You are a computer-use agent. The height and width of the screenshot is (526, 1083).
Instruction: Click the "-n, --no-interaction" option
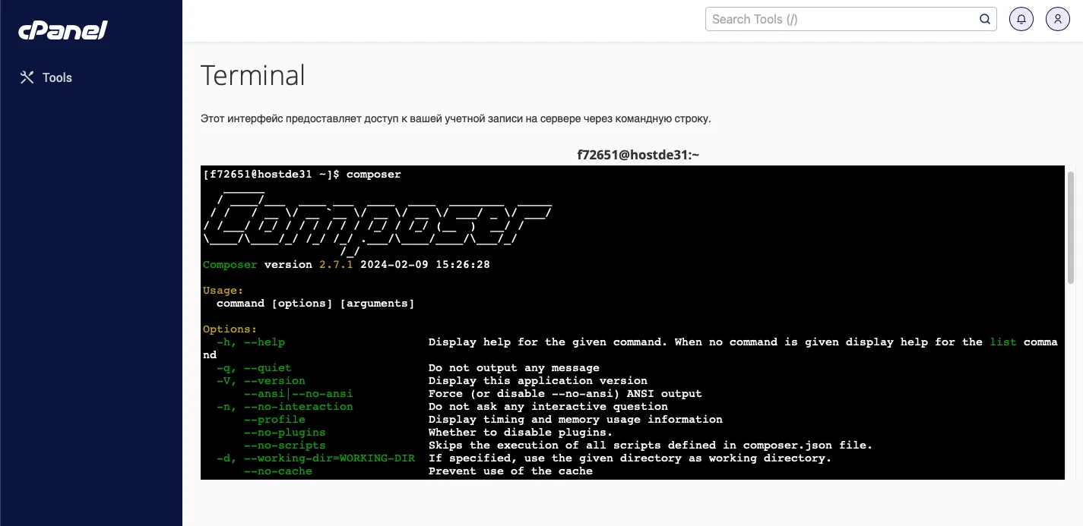[x=285, y=407]
